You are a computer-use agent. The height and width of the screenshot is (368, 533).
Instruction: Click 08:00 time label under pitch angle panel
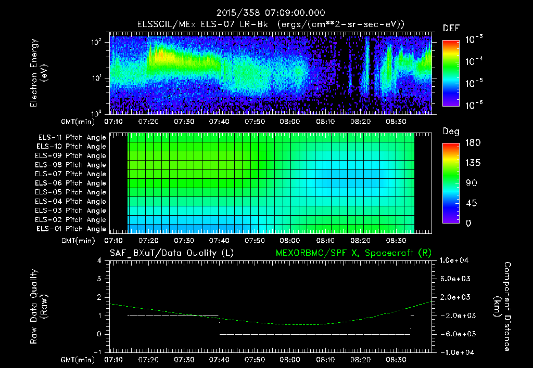pyautogui.click(x=289, y=241)
